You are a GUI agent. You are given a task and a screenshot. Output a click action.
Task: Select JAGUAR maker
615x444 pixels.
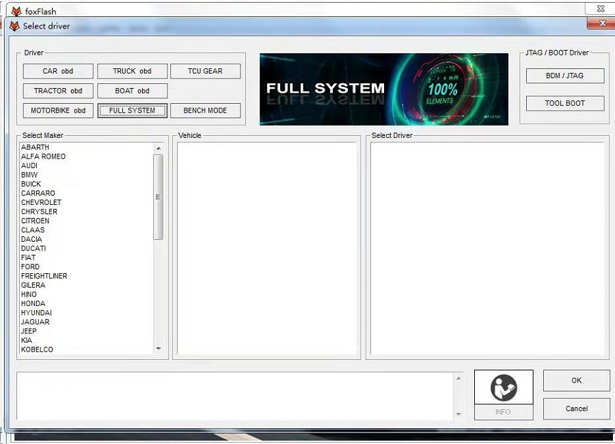[36, 322]
